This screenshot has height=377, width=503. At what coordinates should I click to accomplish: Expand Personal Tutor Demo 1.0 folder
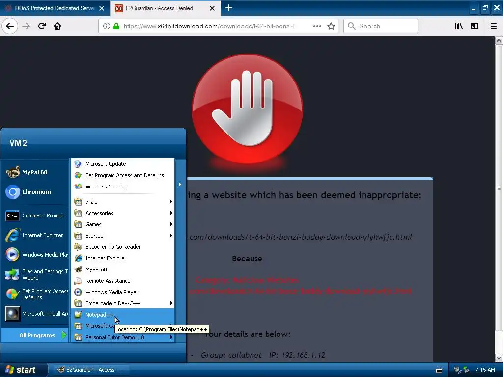click(x=123, y=337)
